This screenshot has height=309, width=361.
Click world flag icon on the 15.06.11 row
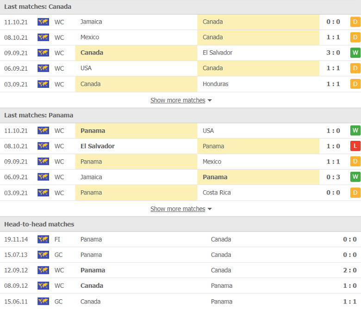[x=43, y=301]
